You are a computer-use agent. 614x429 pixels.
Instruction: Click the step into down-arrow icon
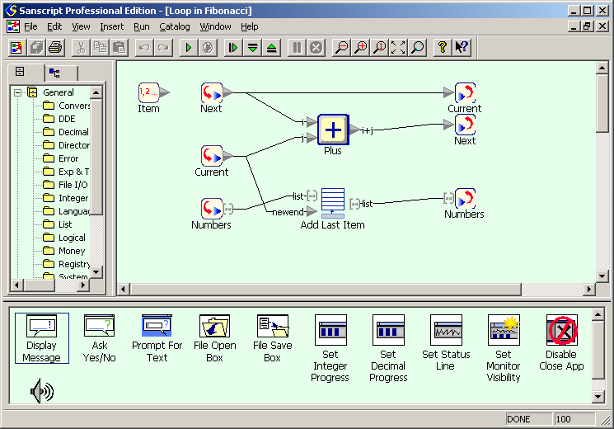pos(252,48)
